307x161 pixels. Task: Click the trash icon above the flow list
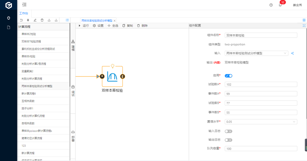(x=42, y=20)
